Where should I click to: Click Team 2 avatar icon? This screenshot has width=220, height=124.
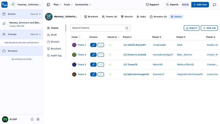point(74,55)
